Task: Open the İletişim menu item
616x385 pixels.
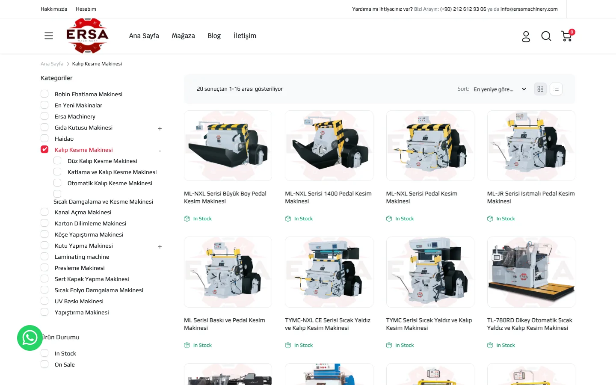Action: [245, 36]
